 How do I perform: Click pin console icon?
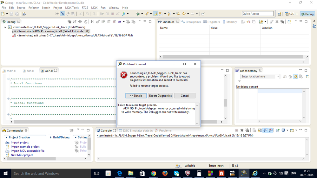coord(278,130)
